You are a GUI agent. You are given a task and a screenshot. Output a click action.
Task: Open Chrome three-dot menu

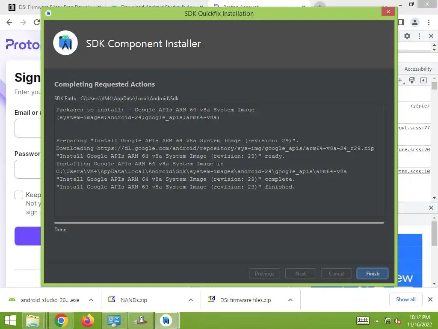tap(429, 22)
